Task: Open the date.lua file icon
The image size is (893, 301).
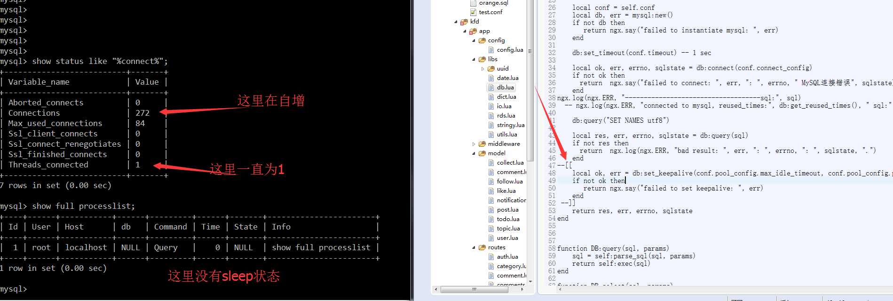Action: click(x=491, y=78)
